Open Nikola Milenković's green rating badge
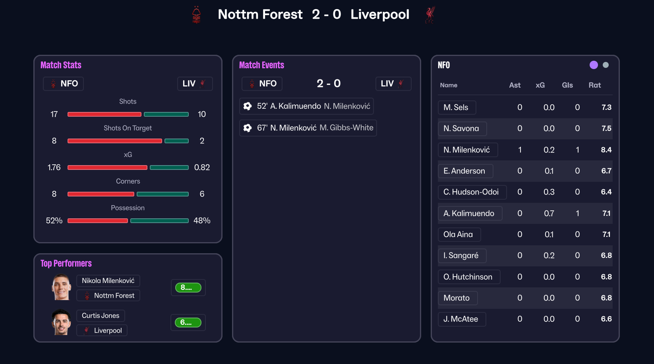Image resolution: width=654 pixels, height=364 pixels. point(188,287)
